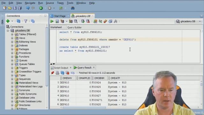Click the New file icon in main toolbar

(5, 8)
